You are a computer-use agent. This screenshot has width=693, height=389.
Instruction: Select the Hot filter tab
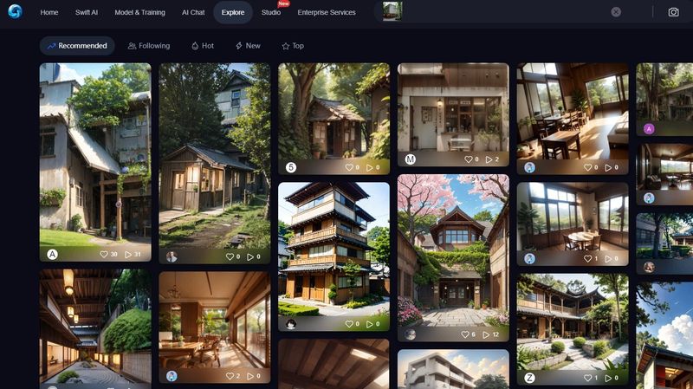pos(203,46)
